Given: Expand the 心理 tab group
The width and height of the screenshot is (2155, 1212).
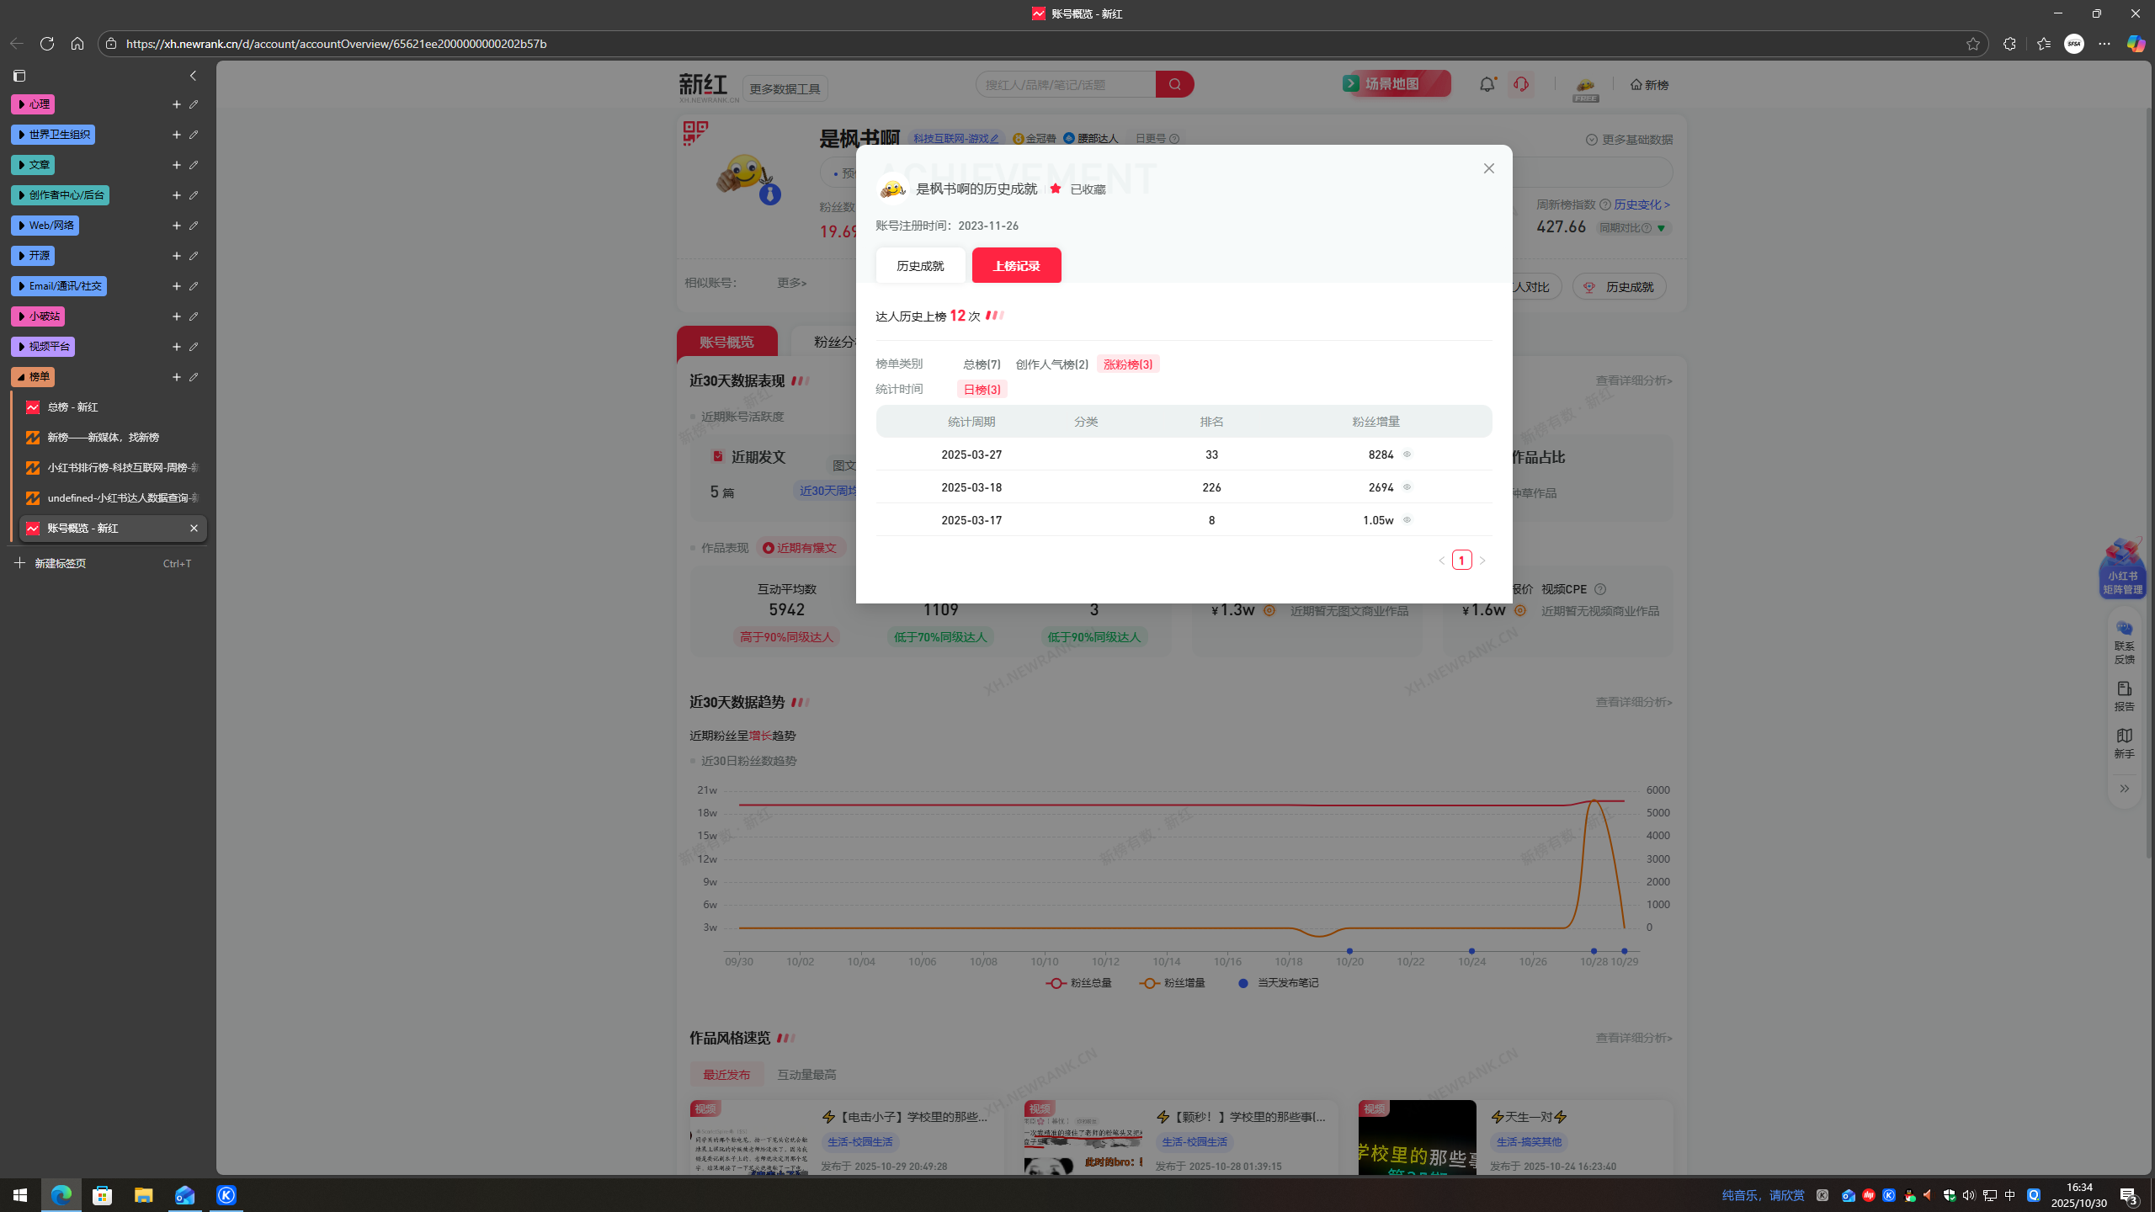Looking at the screenshot, I should 33,104.
